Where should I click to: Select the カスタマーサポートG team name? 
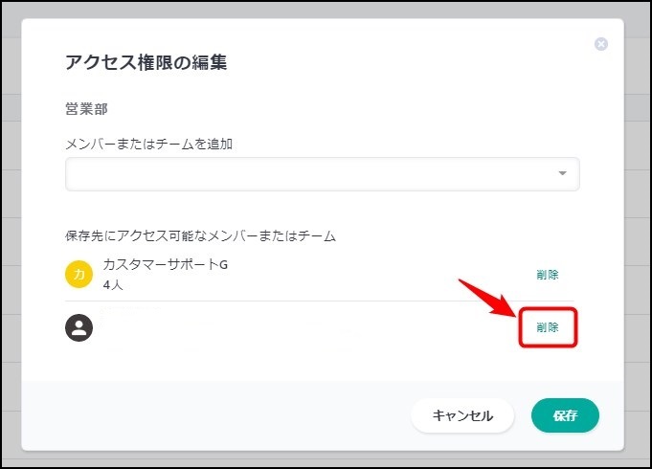point(165,265)
